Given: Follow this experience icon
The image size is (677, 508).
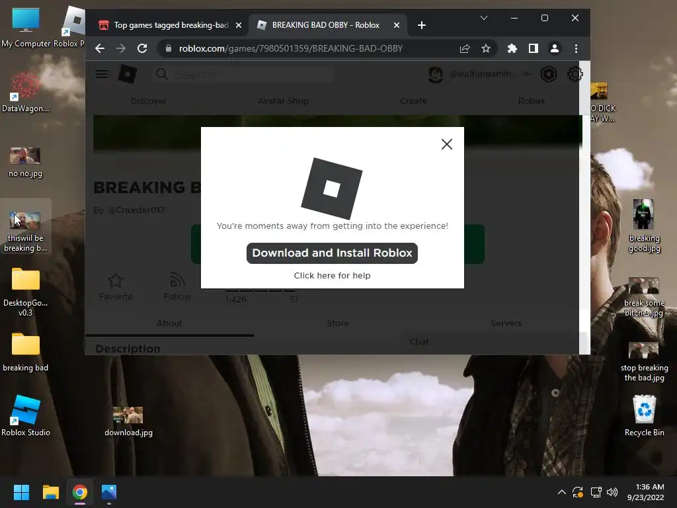Looking at the screenshot, I should pos(177,287).
